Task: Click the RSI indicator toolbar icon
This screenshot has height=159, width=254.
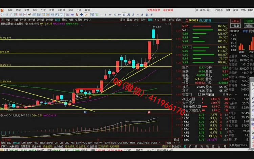Action: coord(72,15)
